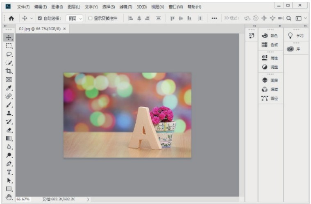
Task: Open the 图像(I) menu
Action: click(x=57, y=7)
